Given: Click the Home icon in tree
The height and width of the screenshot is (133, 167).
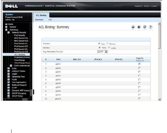Looking at the screenshot, I should (6, 24).
